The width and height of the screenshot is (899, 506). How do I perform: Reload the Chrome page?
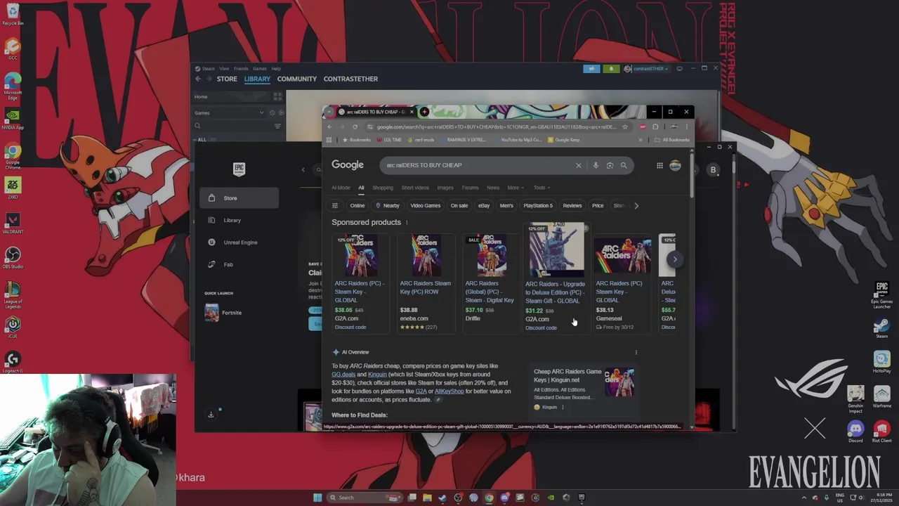[x=355, y=127]
